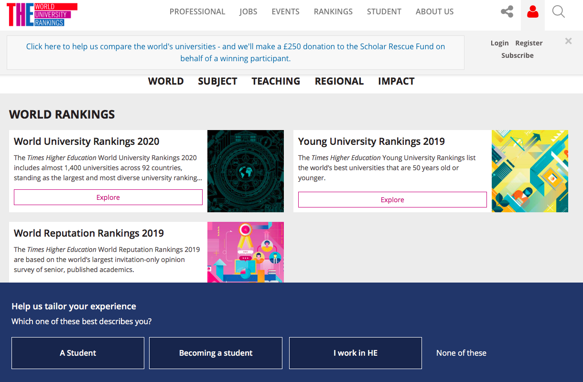Viewport: 583px width, 382px height.
Task: Explore Young University Rankings 2019
Action: click(392, 200)
